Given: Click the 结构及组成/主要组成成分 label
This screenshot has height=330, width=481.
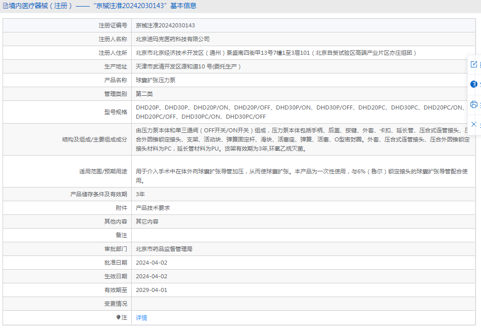Looking at the screenshot, I should coord(95,139).
